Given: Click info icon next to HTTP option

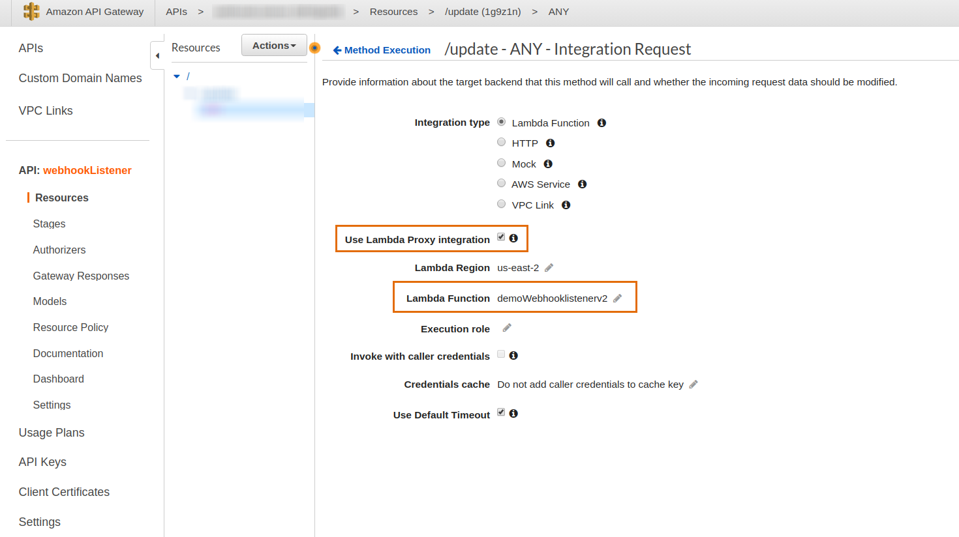Looking at the screenshot, I should [x=550, y=143].
